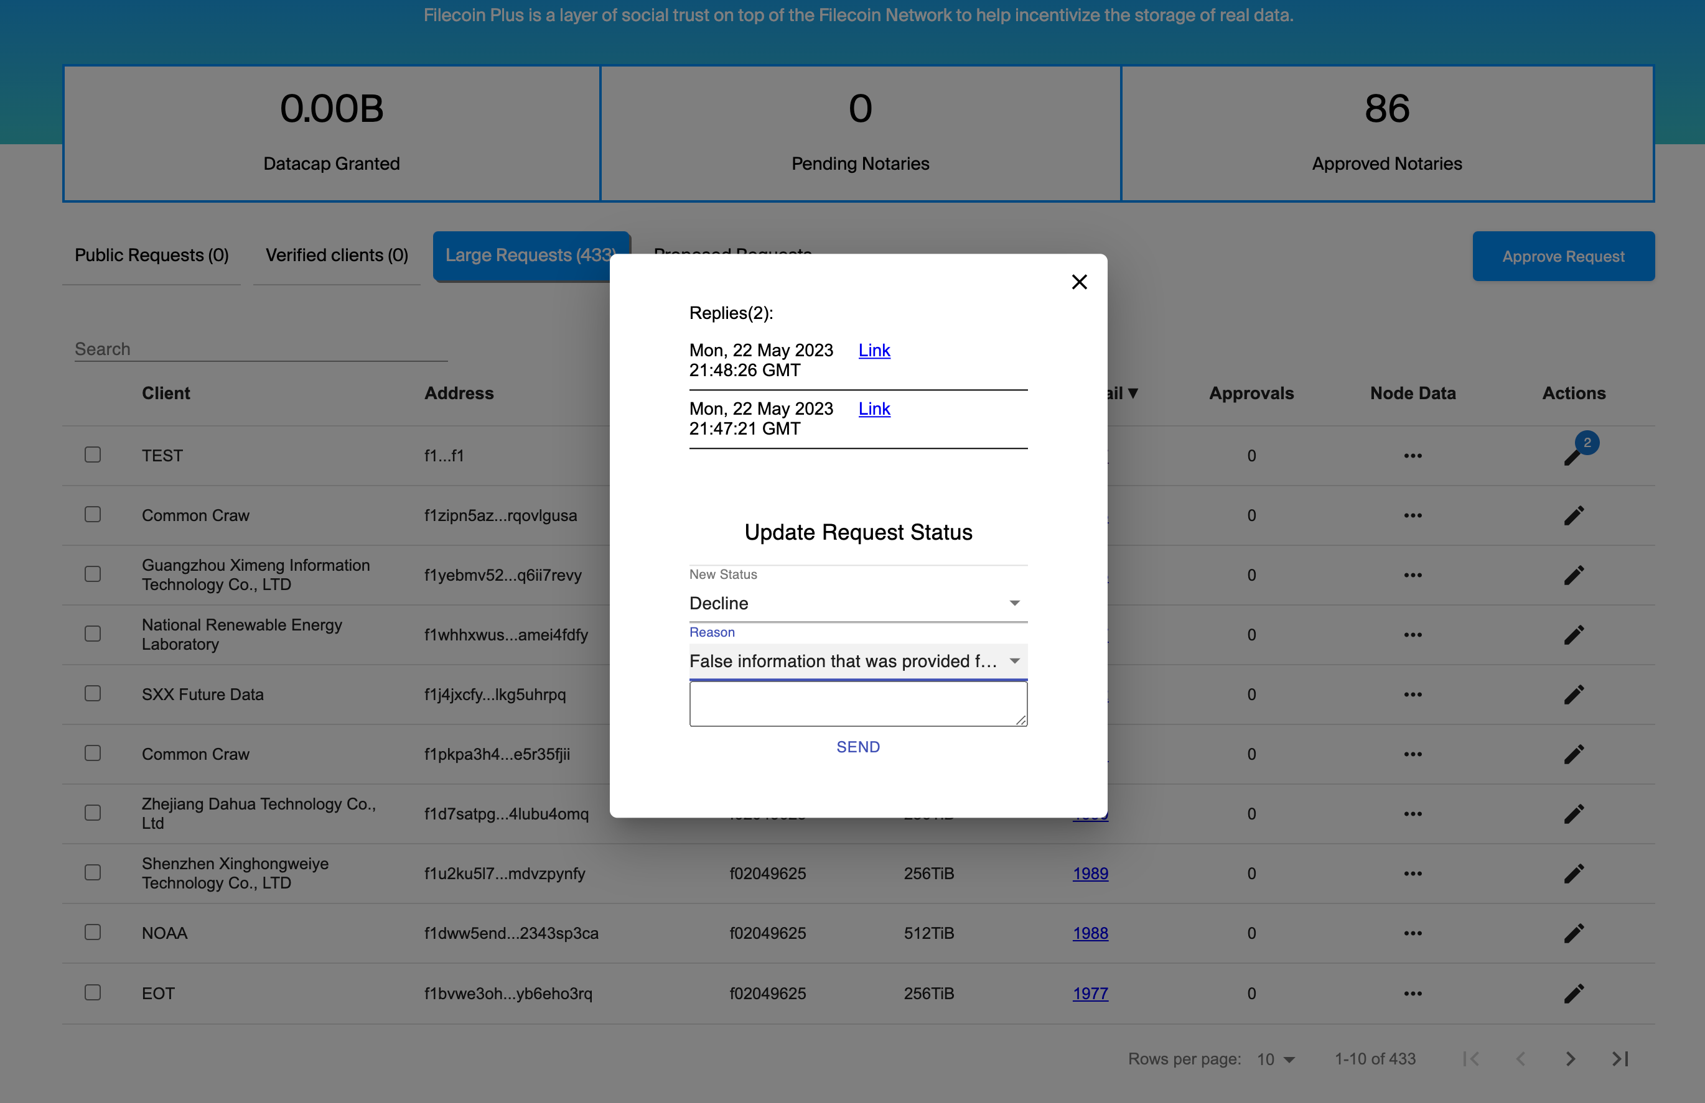
Task: Jump to the first page of results
Action: pyautogui.click(x=1472, y=1059)
